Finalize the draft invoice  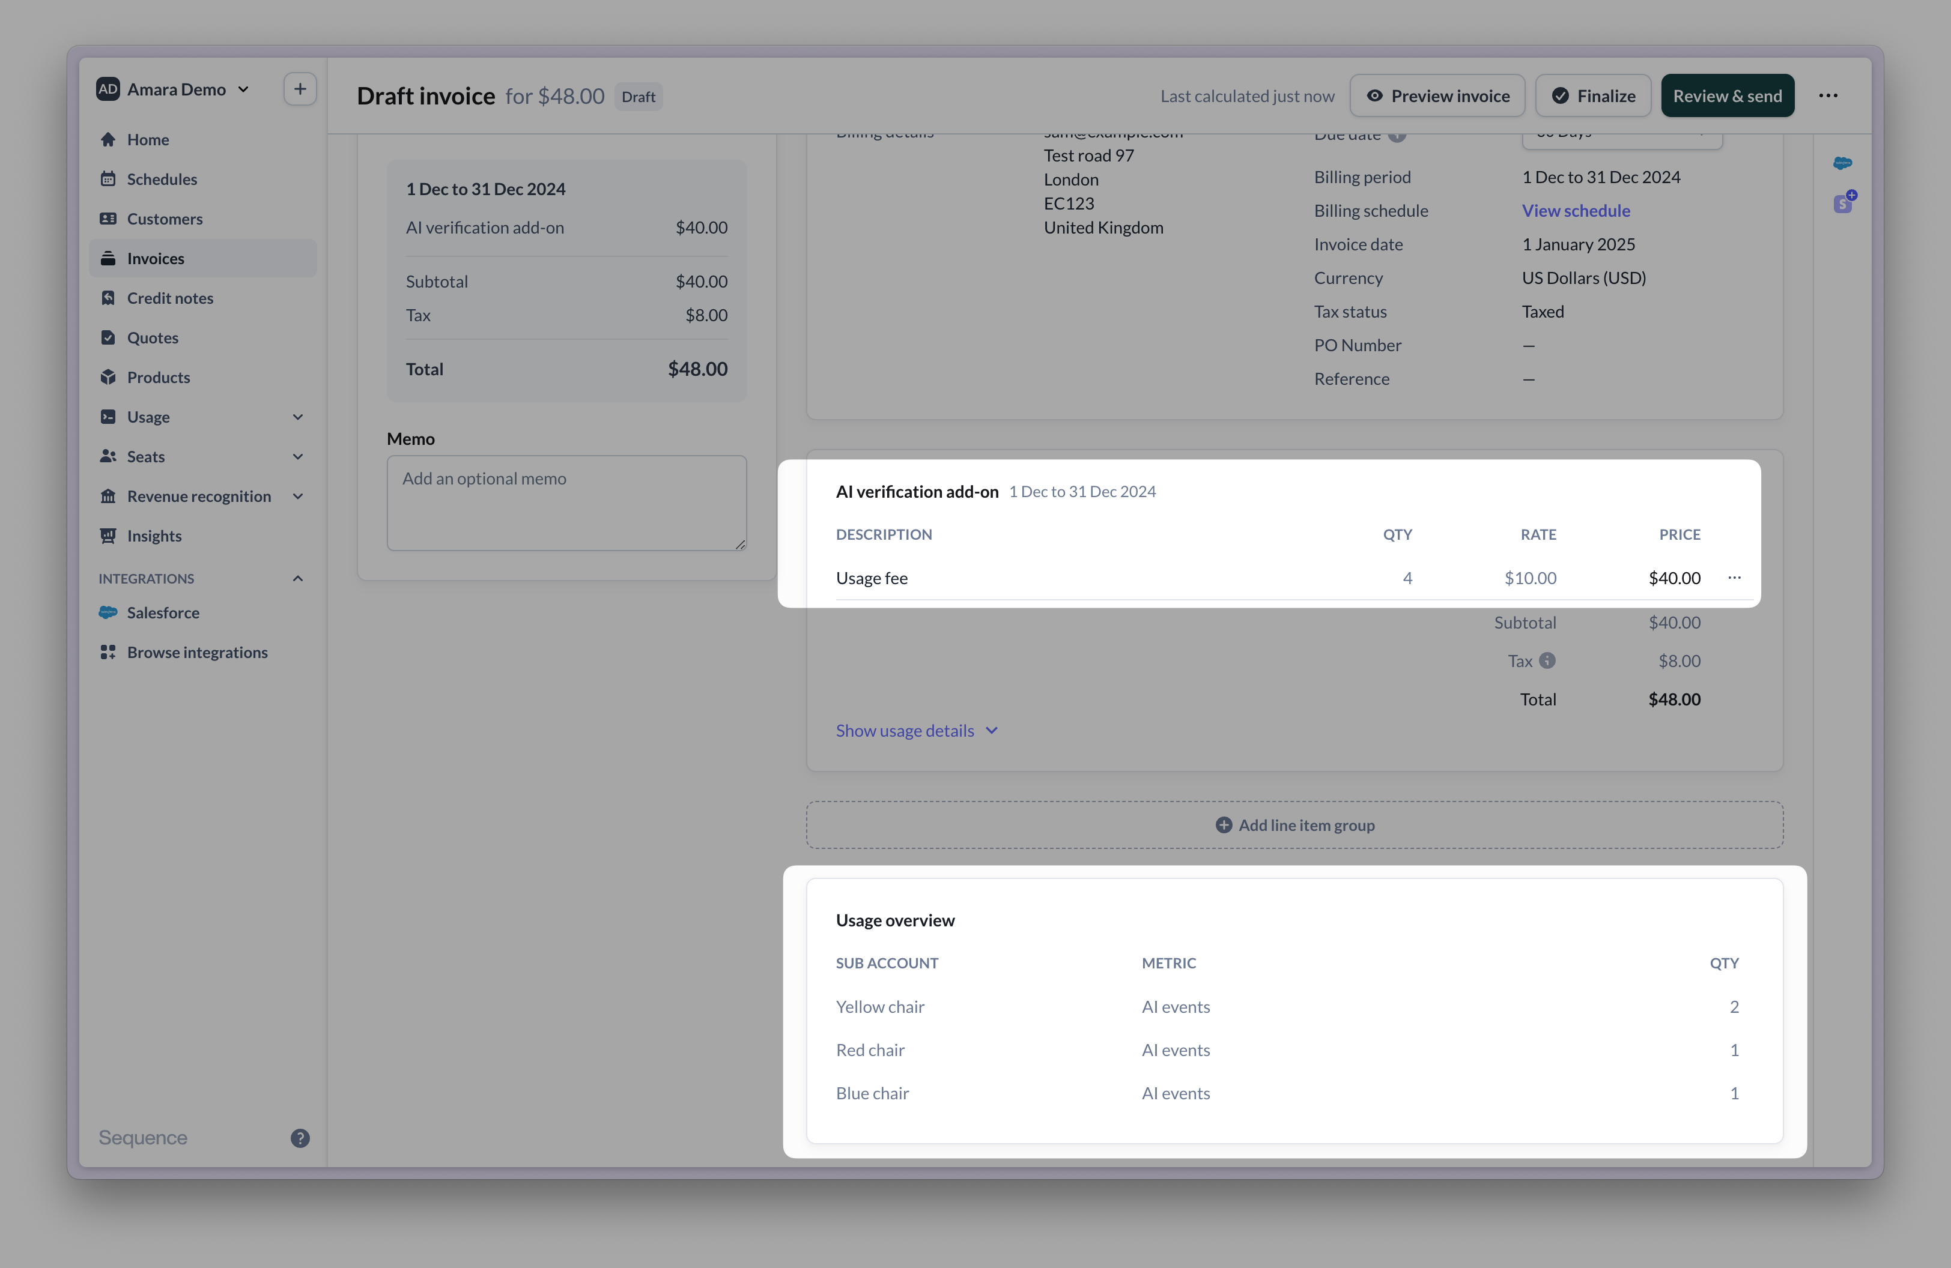pos(1593,96)
